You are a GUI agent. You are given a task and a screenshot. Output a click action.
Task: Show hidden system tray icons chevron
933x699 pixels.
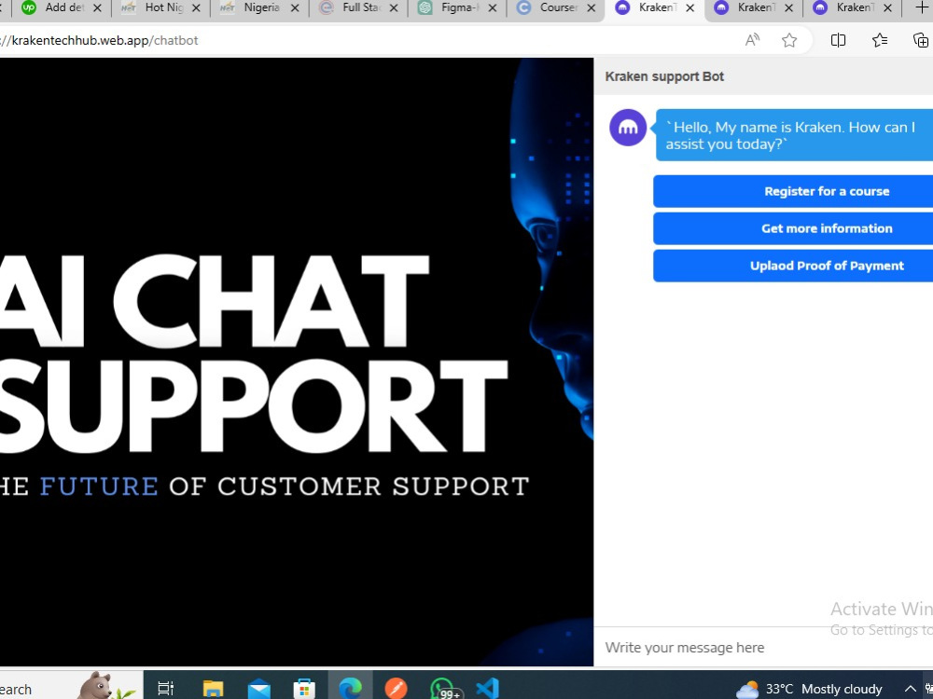910,689
